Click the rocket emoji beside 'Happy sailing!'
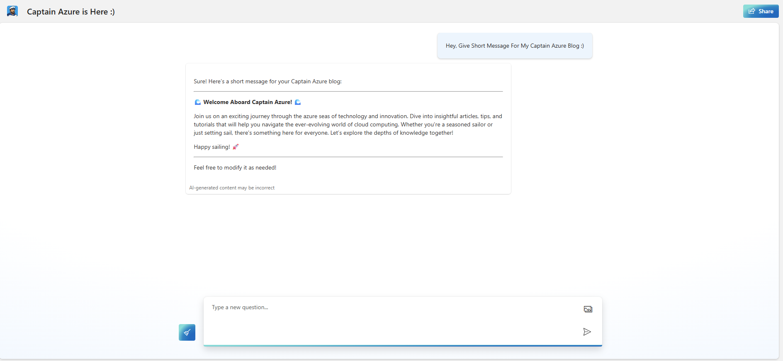Image resolution: width=783 pixels, height=361 pixels. (236, 147)
